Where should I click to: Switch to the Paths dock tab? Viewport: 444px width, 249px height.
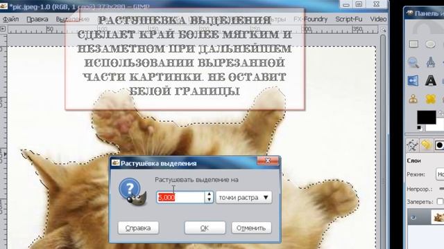pyautogui.click(x=412, y=145)
